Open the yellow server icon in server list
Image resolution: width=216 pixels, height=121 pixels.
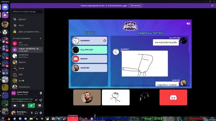pos(5,87)
